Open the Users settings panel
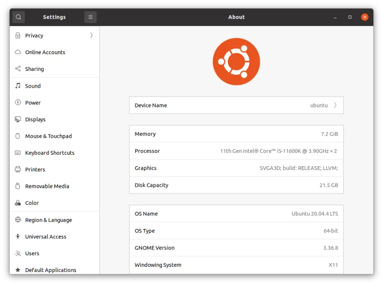Viewport: 383px width, 285px height. point(32,253)
